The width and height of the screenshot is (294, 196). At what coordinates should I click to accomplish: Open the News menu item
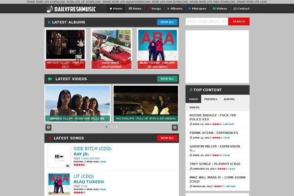(135, 9)
